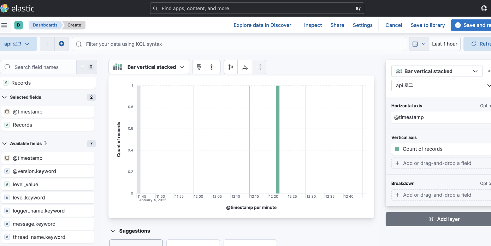The height and width of the screenshot is (246, 491).
Task: Open visual options brush icon
Action: (x=199, y=67)
